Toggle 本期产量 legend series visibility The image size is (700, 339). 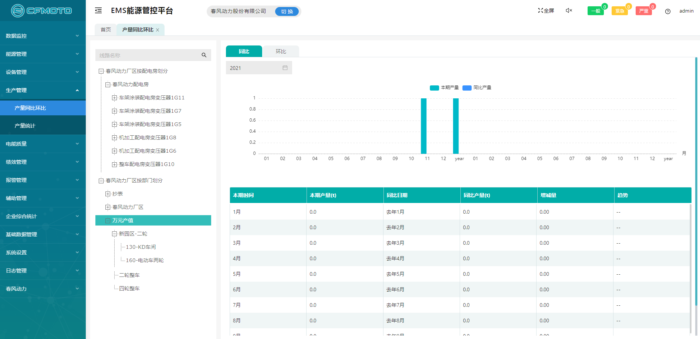pos(444,88)
